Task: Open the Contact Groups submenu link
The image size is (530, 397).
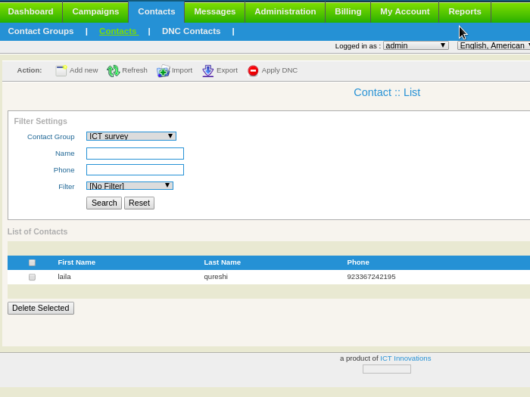Action: pos(41,31)
